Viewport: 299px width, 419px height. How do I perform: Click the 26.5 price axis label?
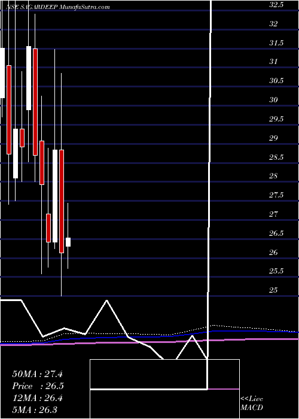click(x=276, y=233)
